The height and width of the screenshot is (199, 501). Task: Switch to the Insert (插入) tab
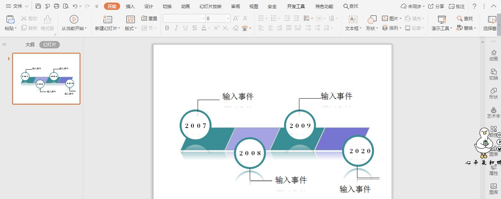(x=130, y=6)
